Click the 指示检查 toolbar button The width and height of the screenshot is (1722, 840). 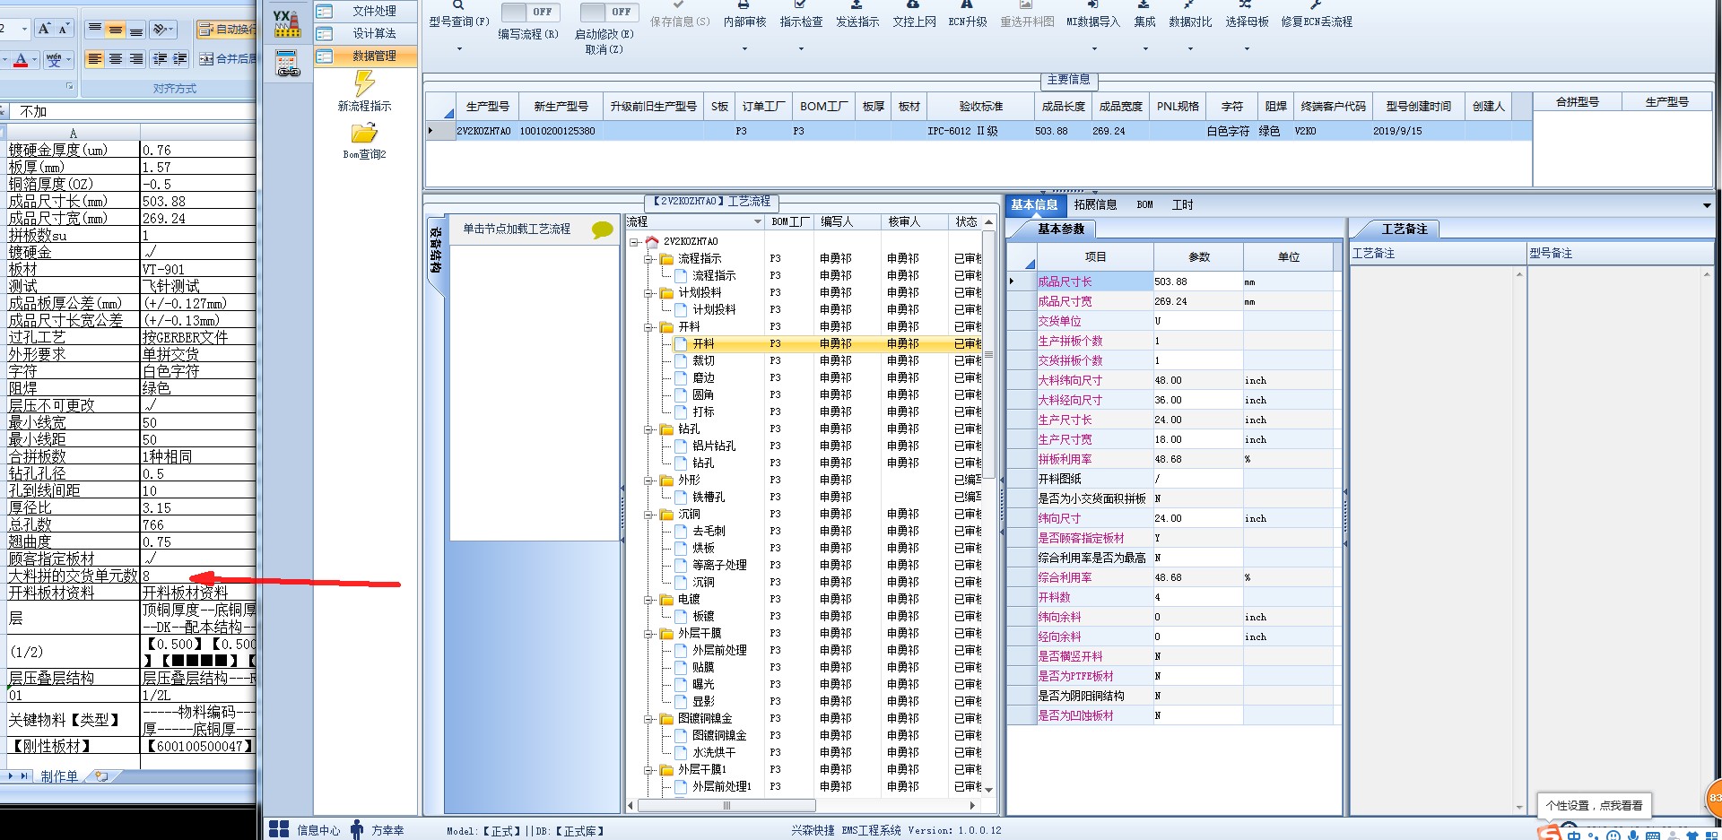pyautogui.click(x=801, y=15)
